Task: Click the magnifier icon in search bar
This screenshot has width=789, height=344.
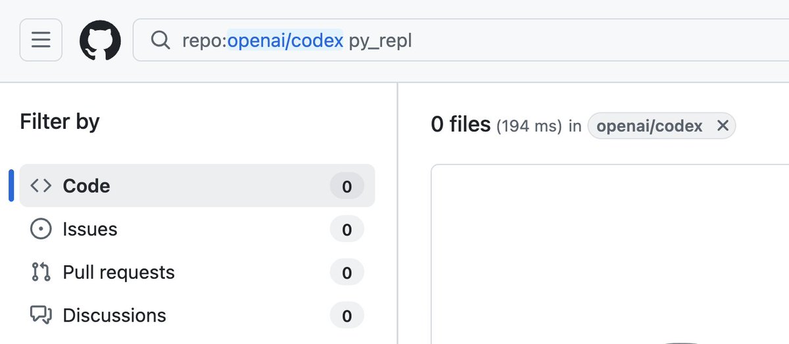Action: 160,40
